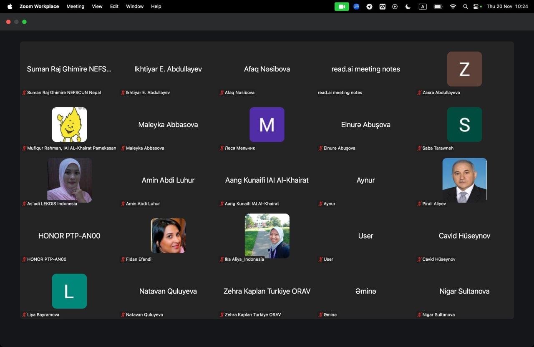Click the Wi-Fi status icon
The width and height of the screenshot is (534, 347).
click(453, 7)
